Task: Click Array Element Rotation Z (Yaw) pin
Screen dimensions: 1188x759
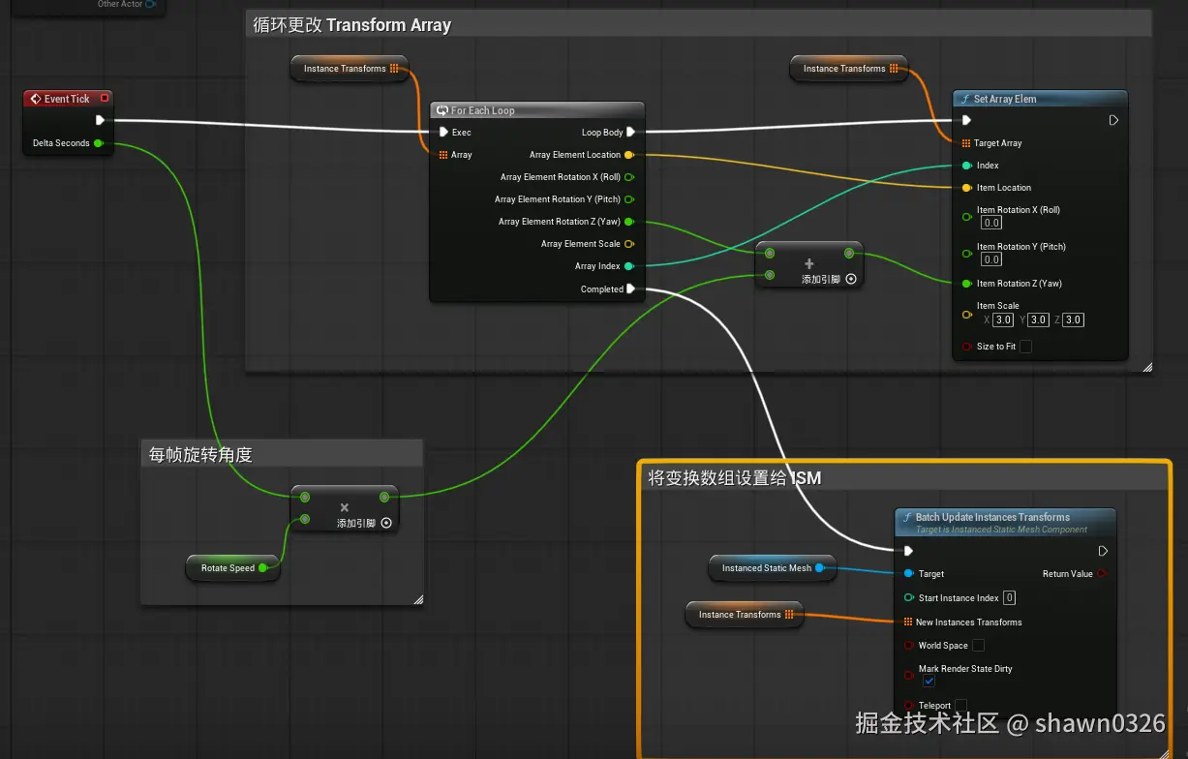Action: 629,222
